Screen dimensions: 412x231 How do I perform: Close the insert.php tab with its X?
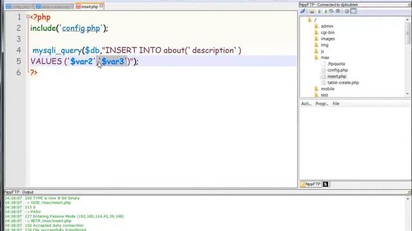coord(102,6)
